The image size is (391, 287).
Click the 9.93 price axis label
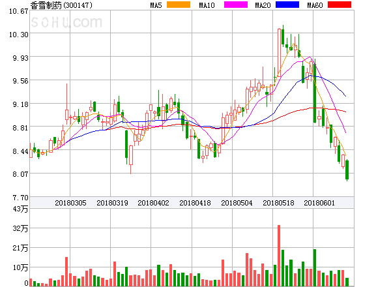(20, 58)
